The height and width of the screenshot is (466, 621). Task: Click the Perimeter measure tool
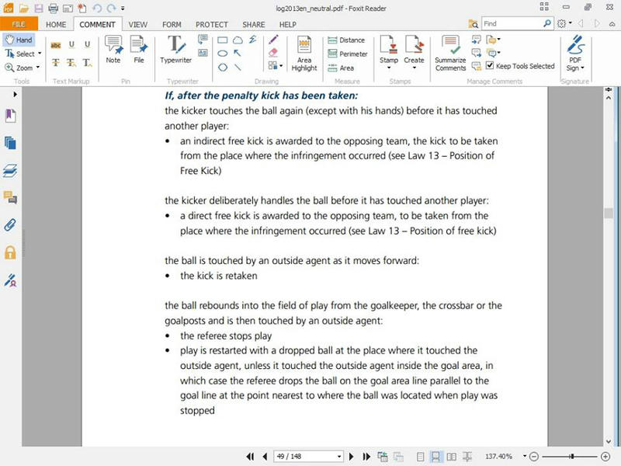click(x=348, y=54)
